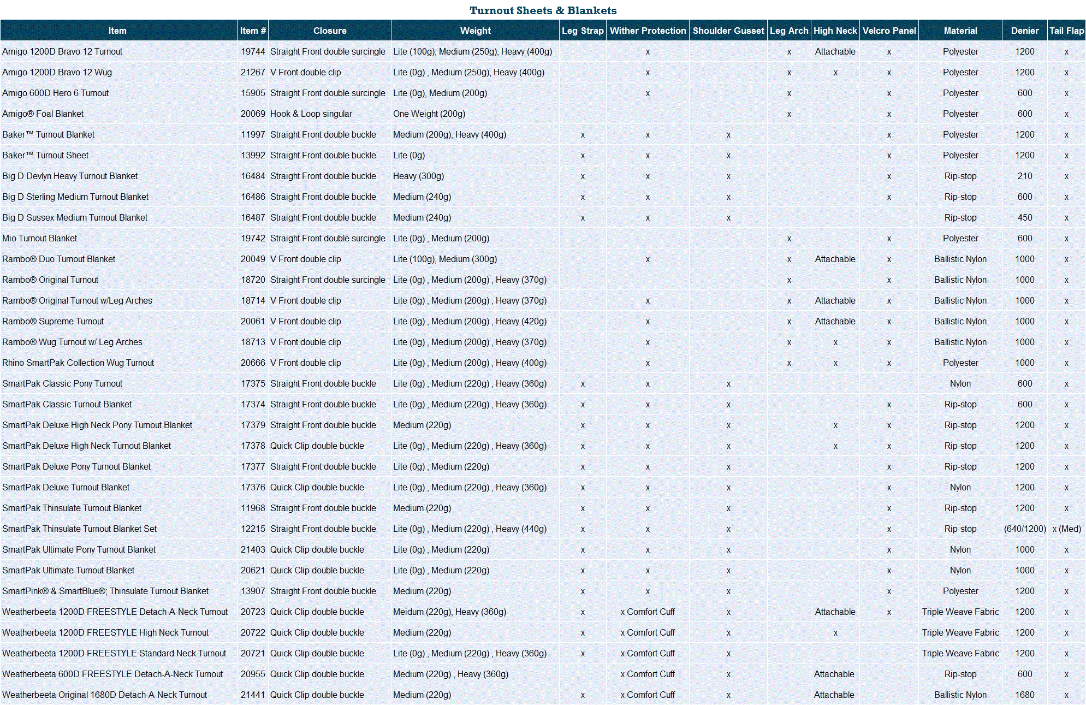1086x705 pixels.
Task: Select SmartPak Deluxe High Neck Pony Turnout Blanket
Action: point(97,425)
